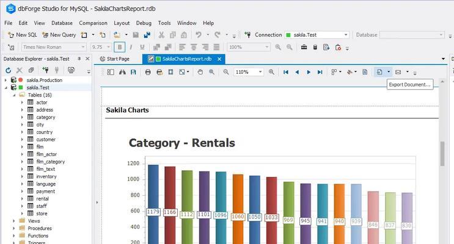Toggle Bold formatting

[120, 47]
